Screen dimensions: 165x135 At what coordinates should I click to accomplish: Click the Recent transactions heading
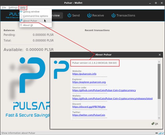[x=97, y=30]
